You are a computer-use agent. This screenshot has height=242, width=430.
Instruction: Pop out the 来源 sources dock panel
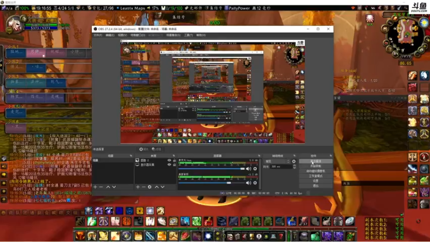[174, 156]
